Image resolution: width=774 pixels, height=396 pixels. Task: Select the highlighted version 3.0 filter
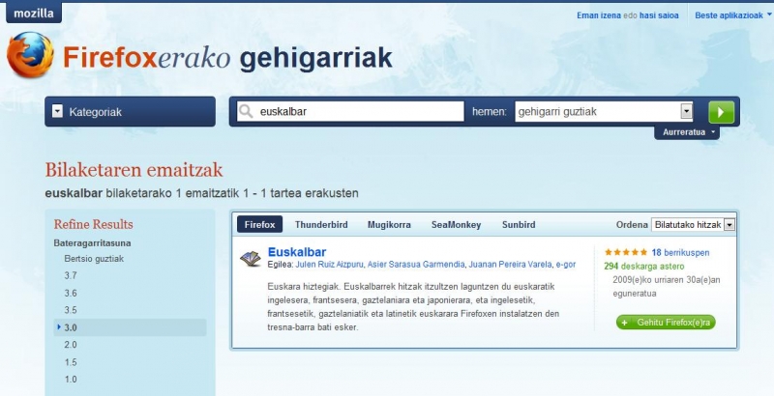(130, 327)
